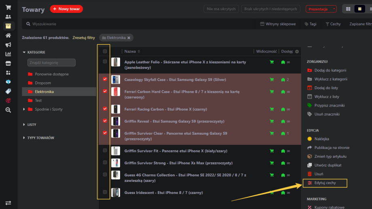Image resolution: width=372 pixels, height=209 pixels.
Task: Open the customers icon in left sidebar
Action: point(8,17)
